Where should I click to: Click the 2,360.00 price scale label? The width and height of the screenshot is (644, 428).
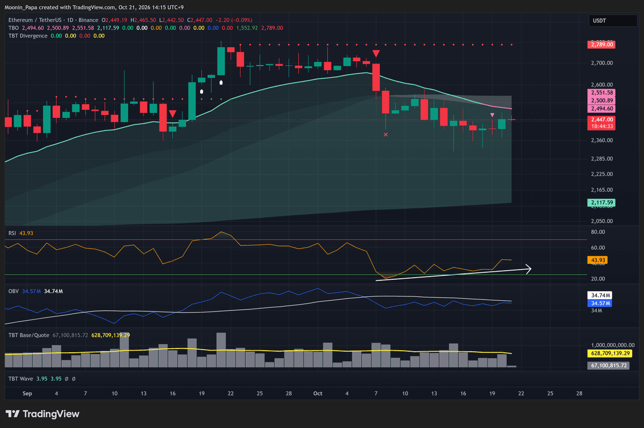(603, 141)
